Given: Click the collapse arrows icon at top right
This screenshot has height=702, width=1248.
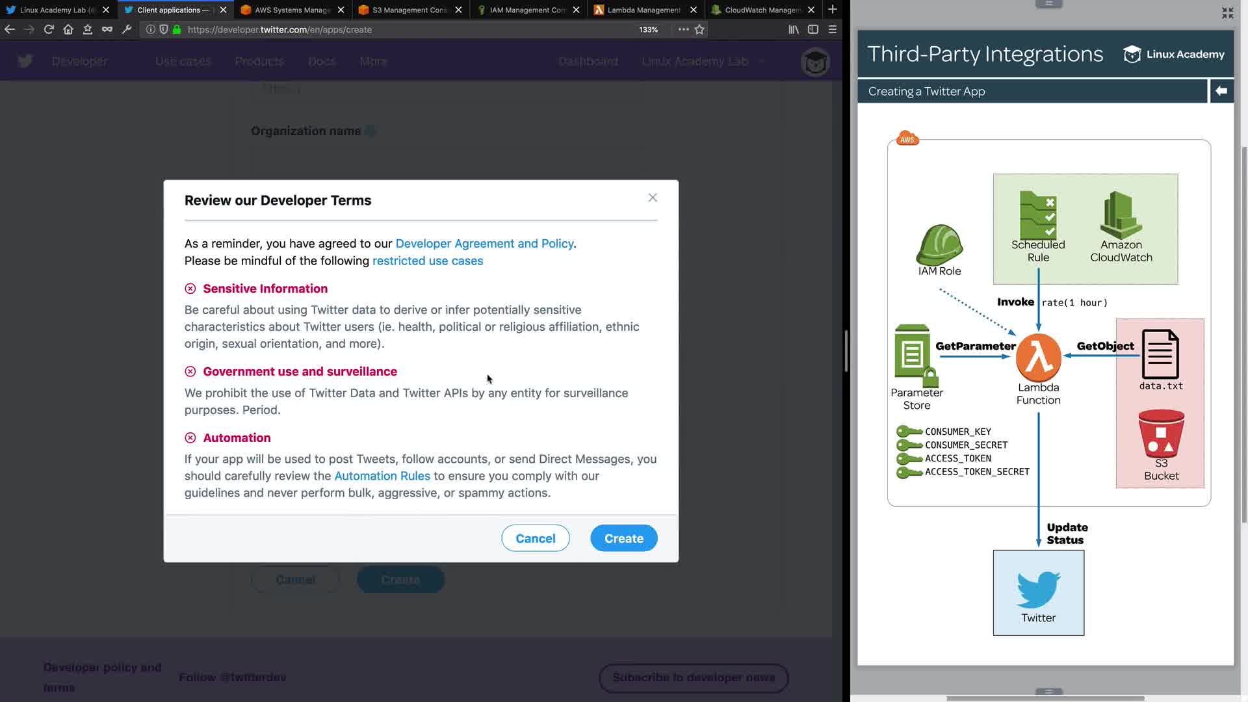Looking at the screenshot, I should pos(1227,13).
